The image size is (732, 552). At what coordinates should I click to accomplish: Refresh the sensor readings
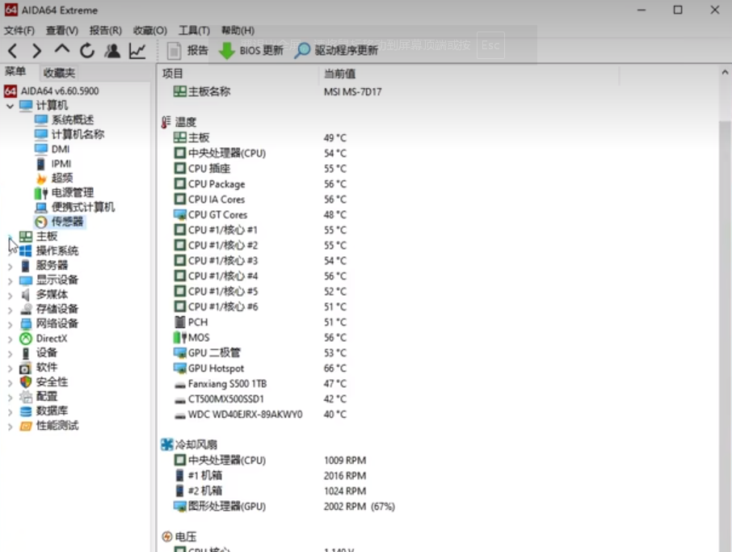point(86,50)
